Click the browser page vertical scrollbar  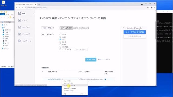click(156, 30)
